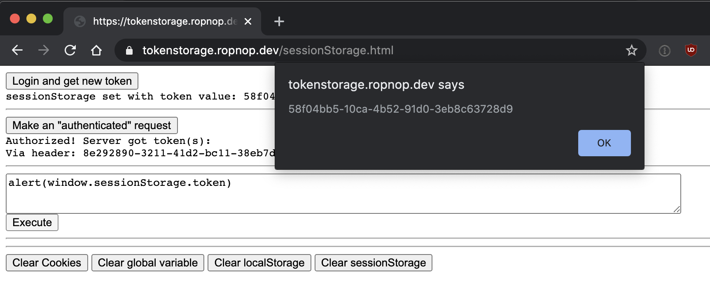The width and height of the screenshot is (710, 287).
Task: Click the Clear sessionStorage button
Action: 374,263
